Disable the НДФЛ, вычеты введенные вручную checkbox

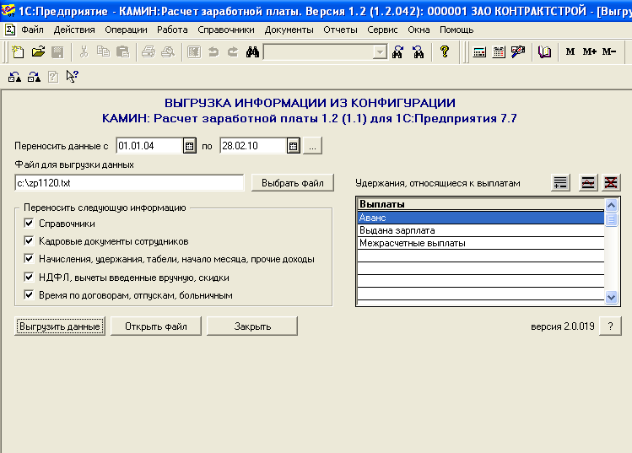pyautogui.click(x=30, y=277)
